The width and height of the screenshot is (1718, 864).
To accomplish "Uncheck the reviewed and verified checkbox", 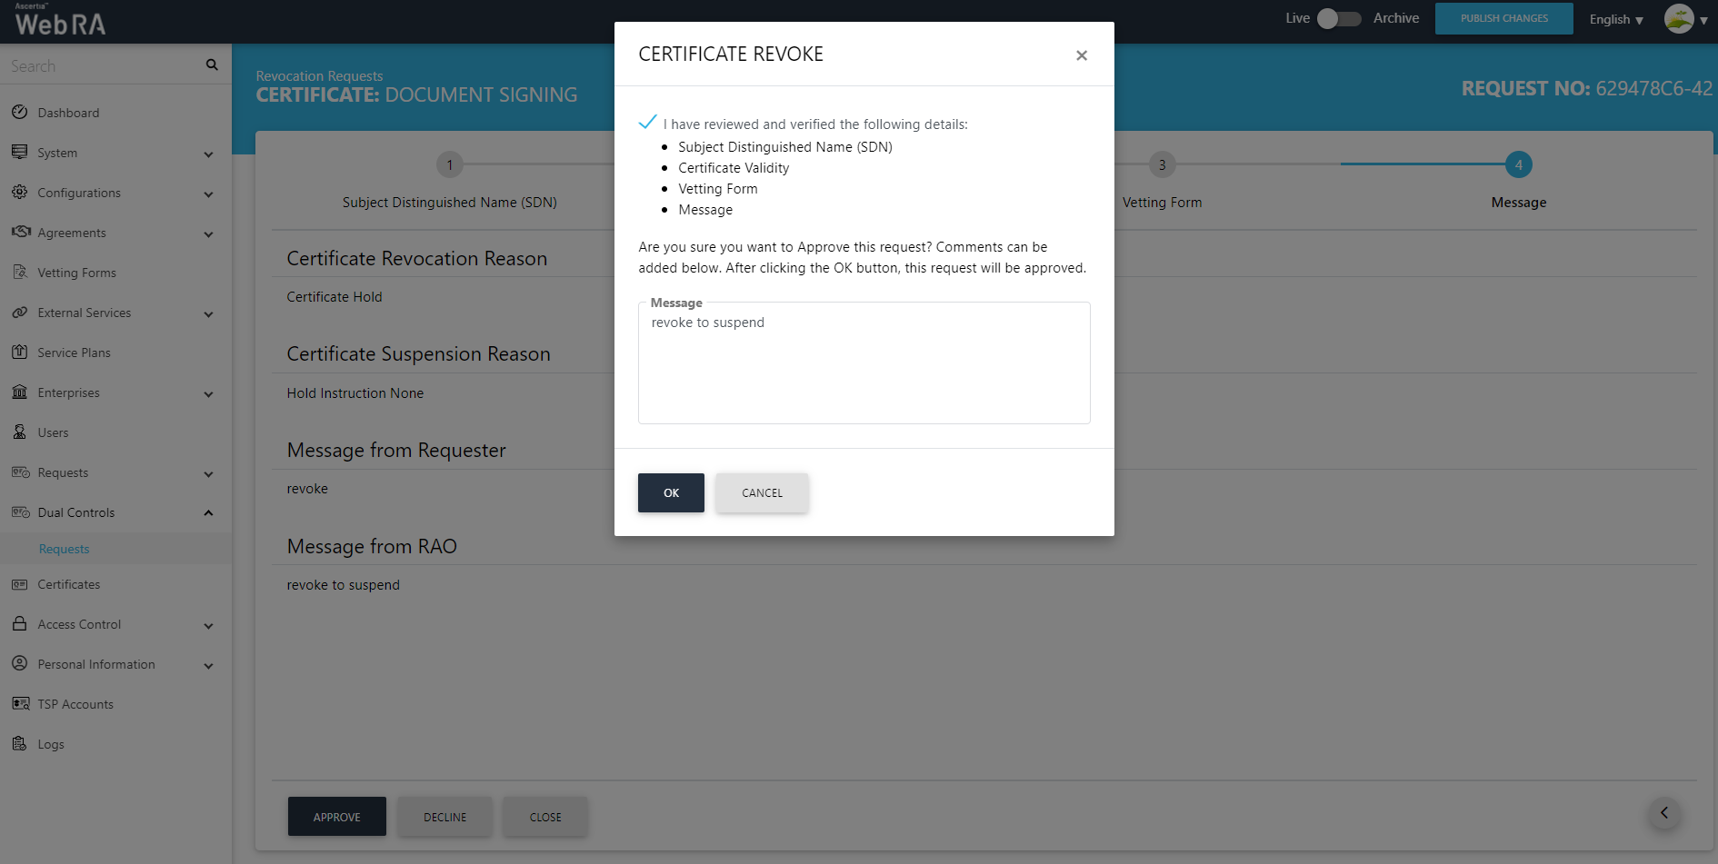I will pyautogui.click(x=647, y=123).
